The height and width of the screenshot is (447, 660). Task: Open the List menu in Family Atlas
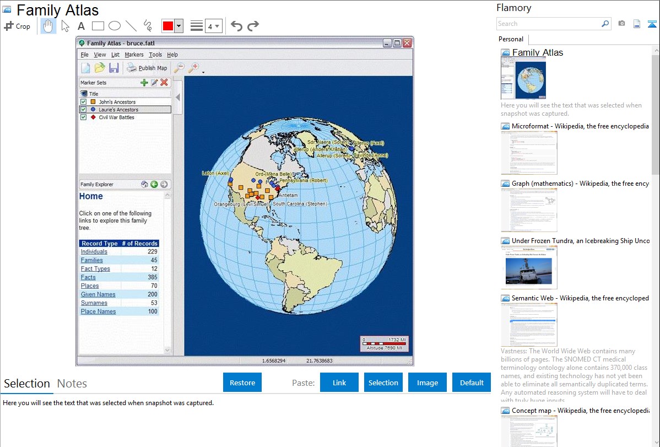115,55
